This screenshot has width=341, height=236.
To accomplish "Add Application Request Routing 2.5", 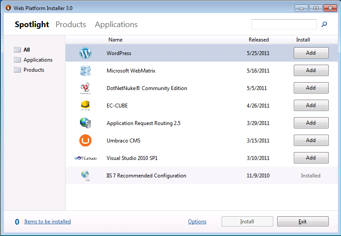I will click(x=311, y=123).
